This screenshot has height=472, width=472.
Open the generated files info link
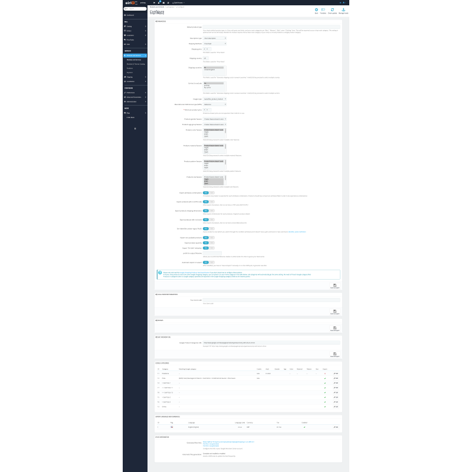228,442
